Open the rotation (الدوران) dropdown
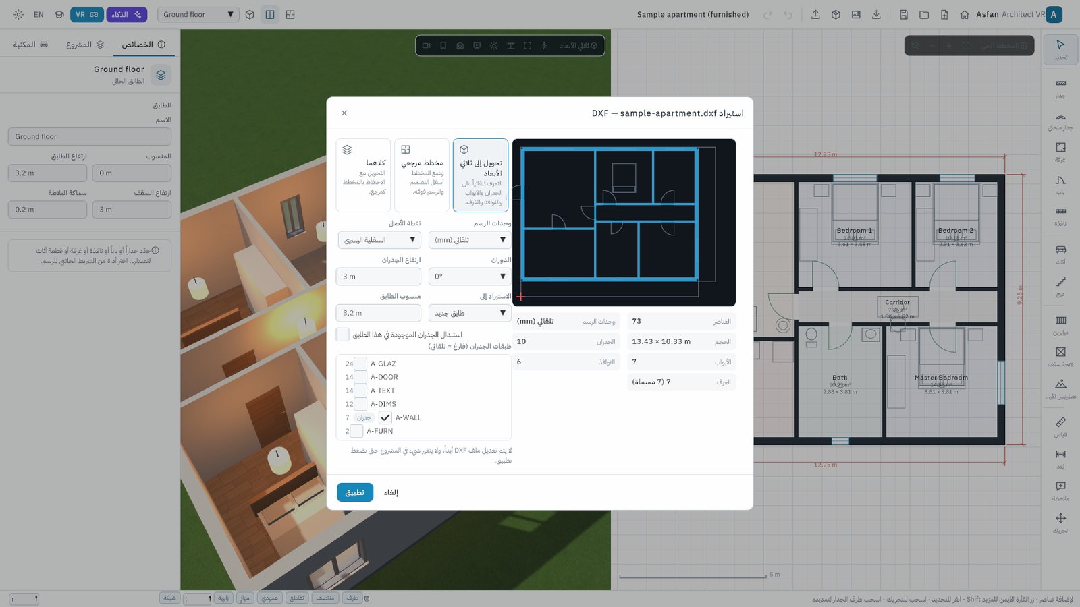1080x607 pixels. [470, 277]
